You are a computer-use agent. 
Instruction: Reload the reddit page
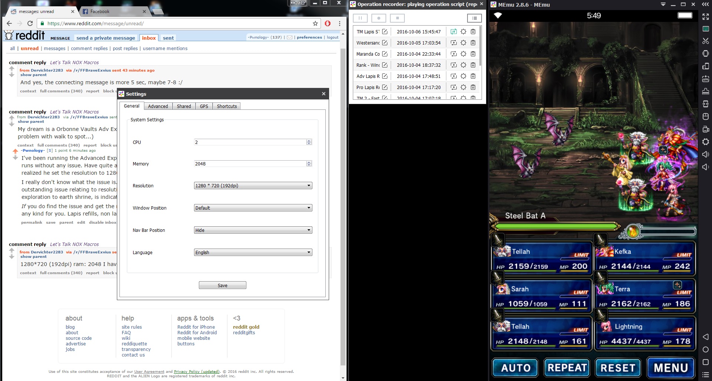pos(30,23)
